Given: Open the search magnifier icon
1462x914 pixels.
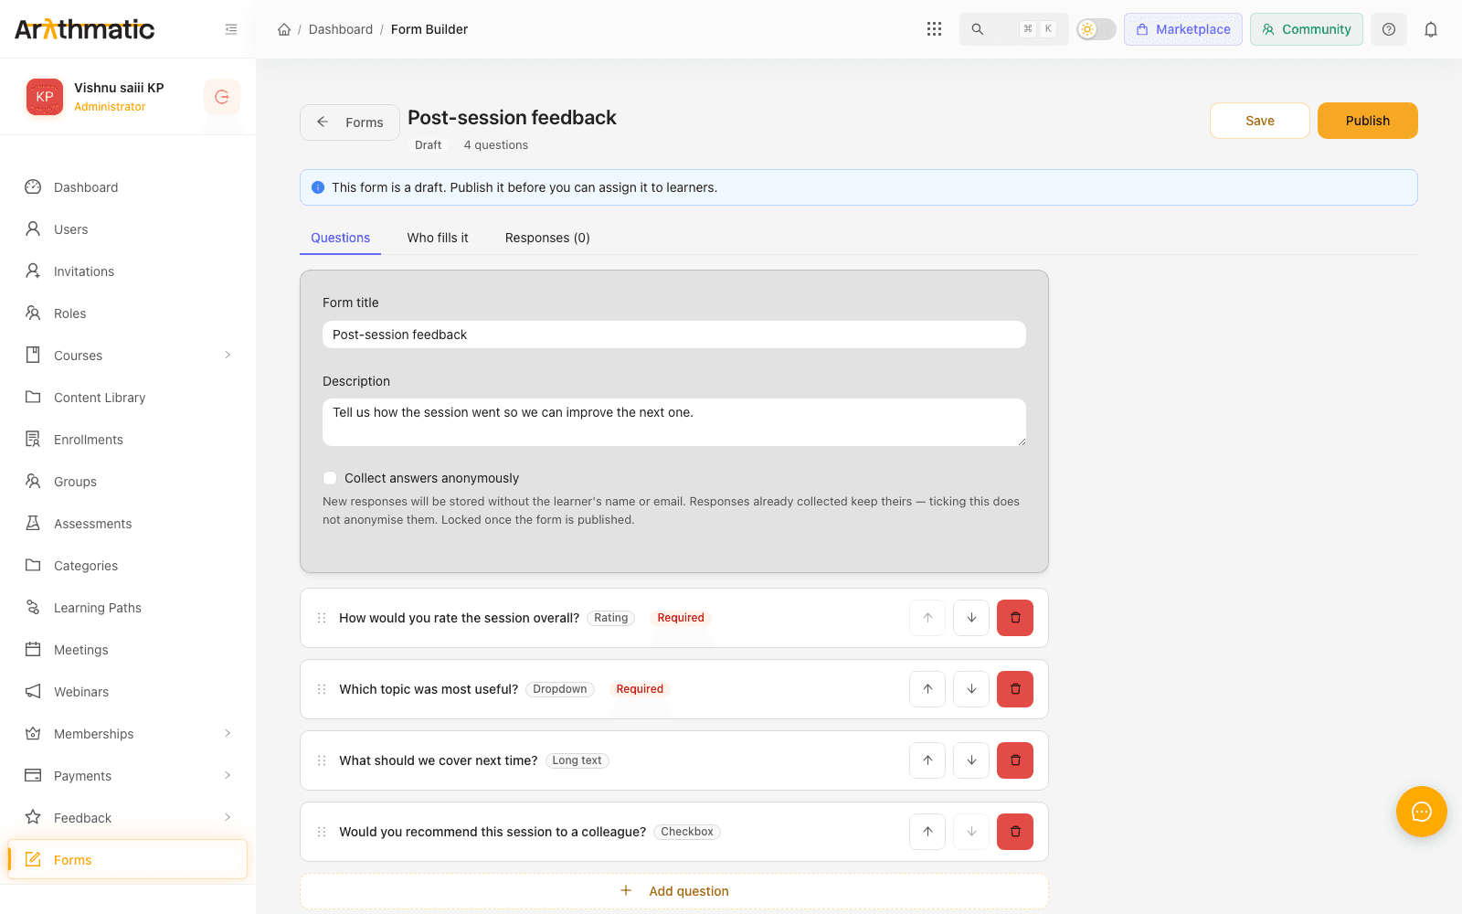Looking at the screenshot, I should click(978, 29).
